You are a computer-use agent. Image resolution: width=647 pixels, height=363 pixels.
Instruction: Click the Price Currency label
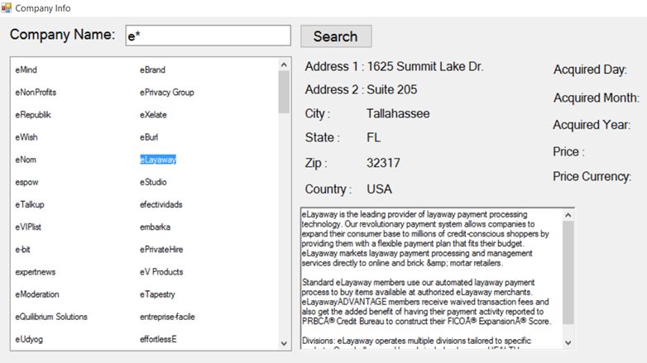coord(592,177)
